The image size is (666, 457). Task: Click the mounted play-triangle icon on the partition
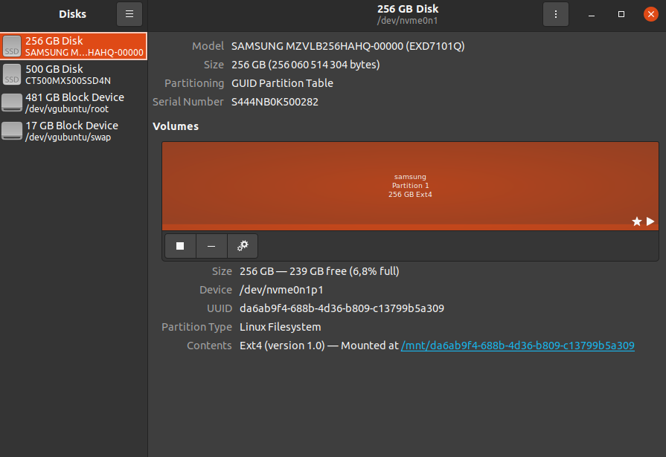pos(650,221)
